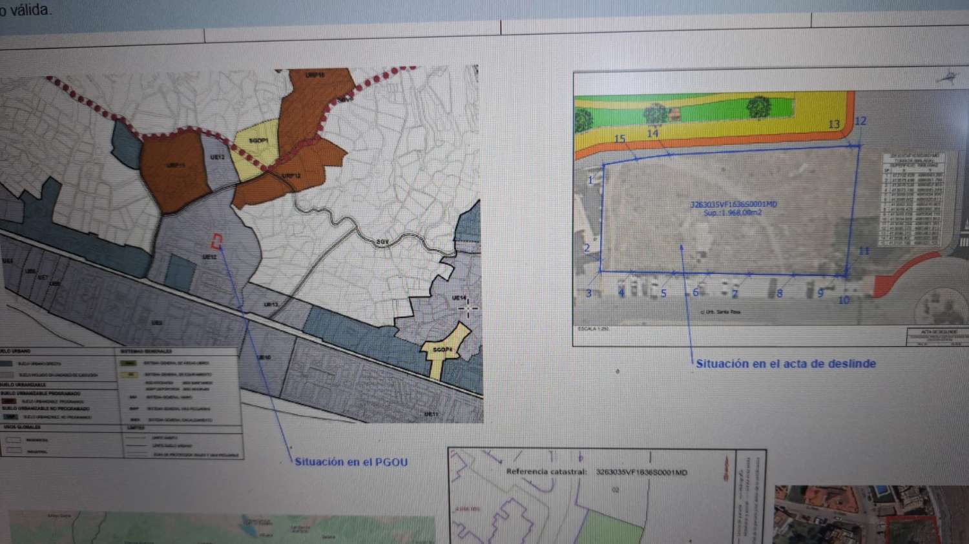
Task: Click the 'ESCALA 1:250' scale note
Action: (593, 329)
